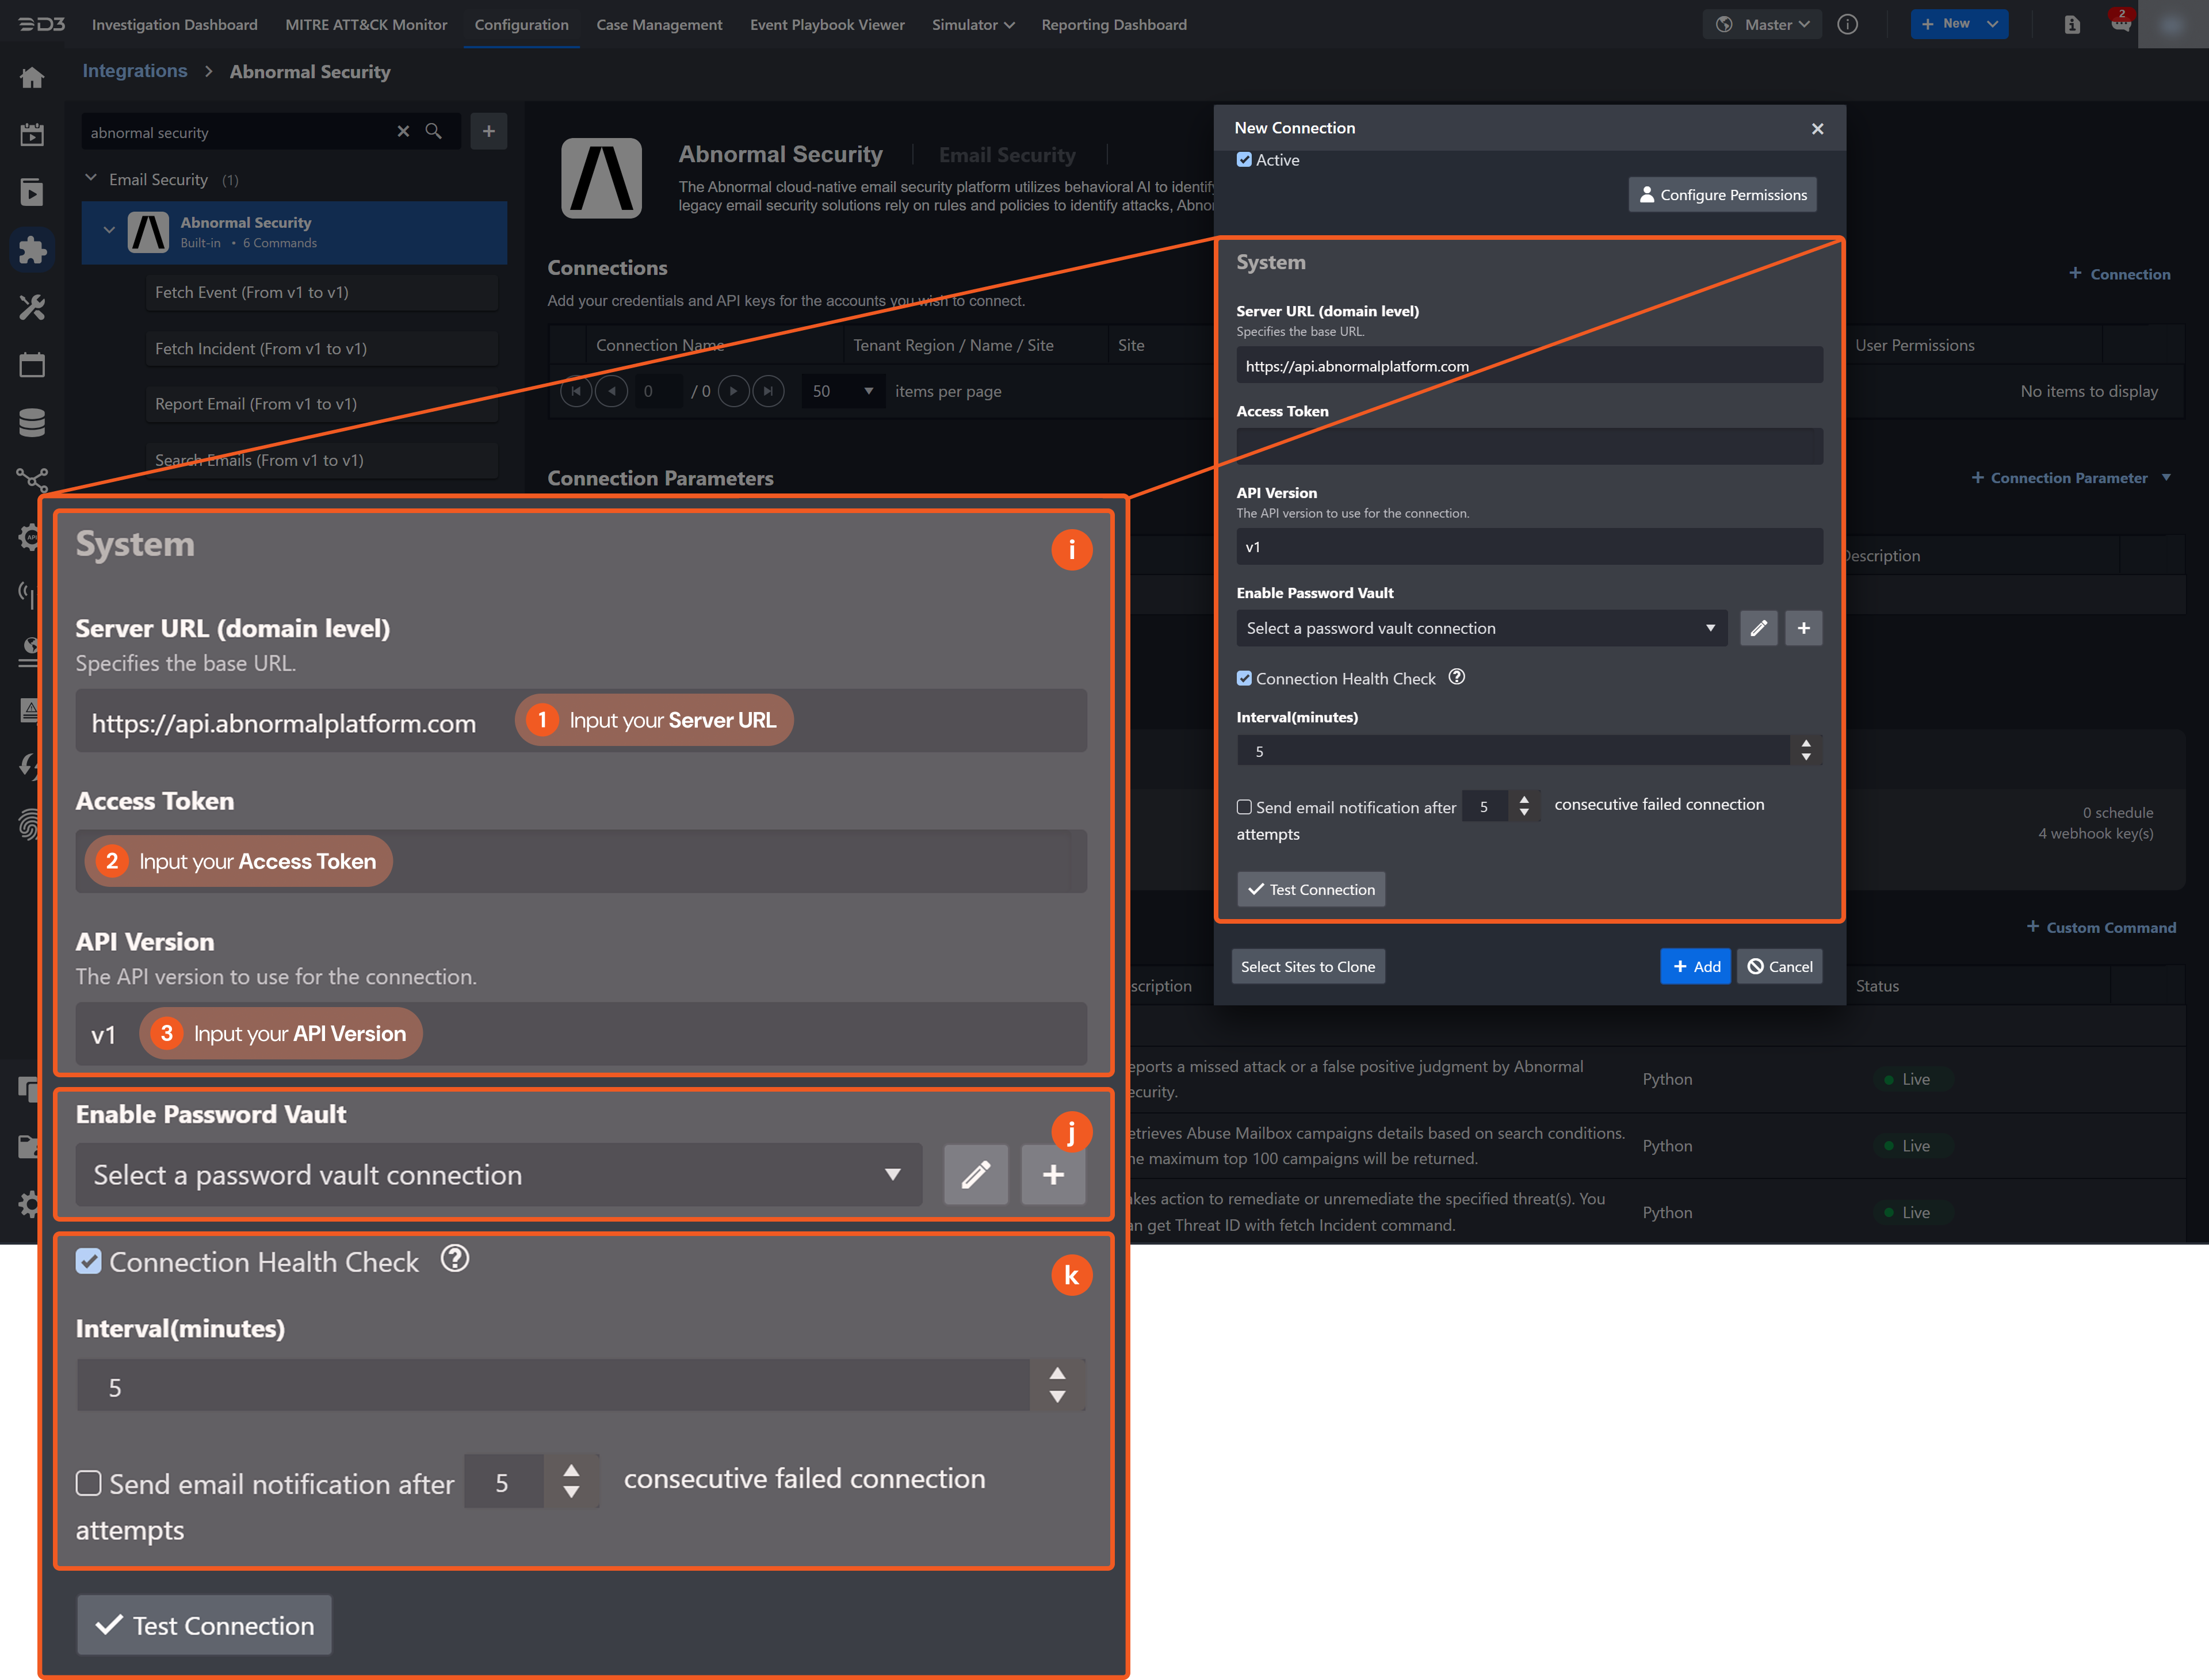This screenshot has height=1680, width=2209.
Task: Click the plus add password vault icon
Action: point(1803,628)
